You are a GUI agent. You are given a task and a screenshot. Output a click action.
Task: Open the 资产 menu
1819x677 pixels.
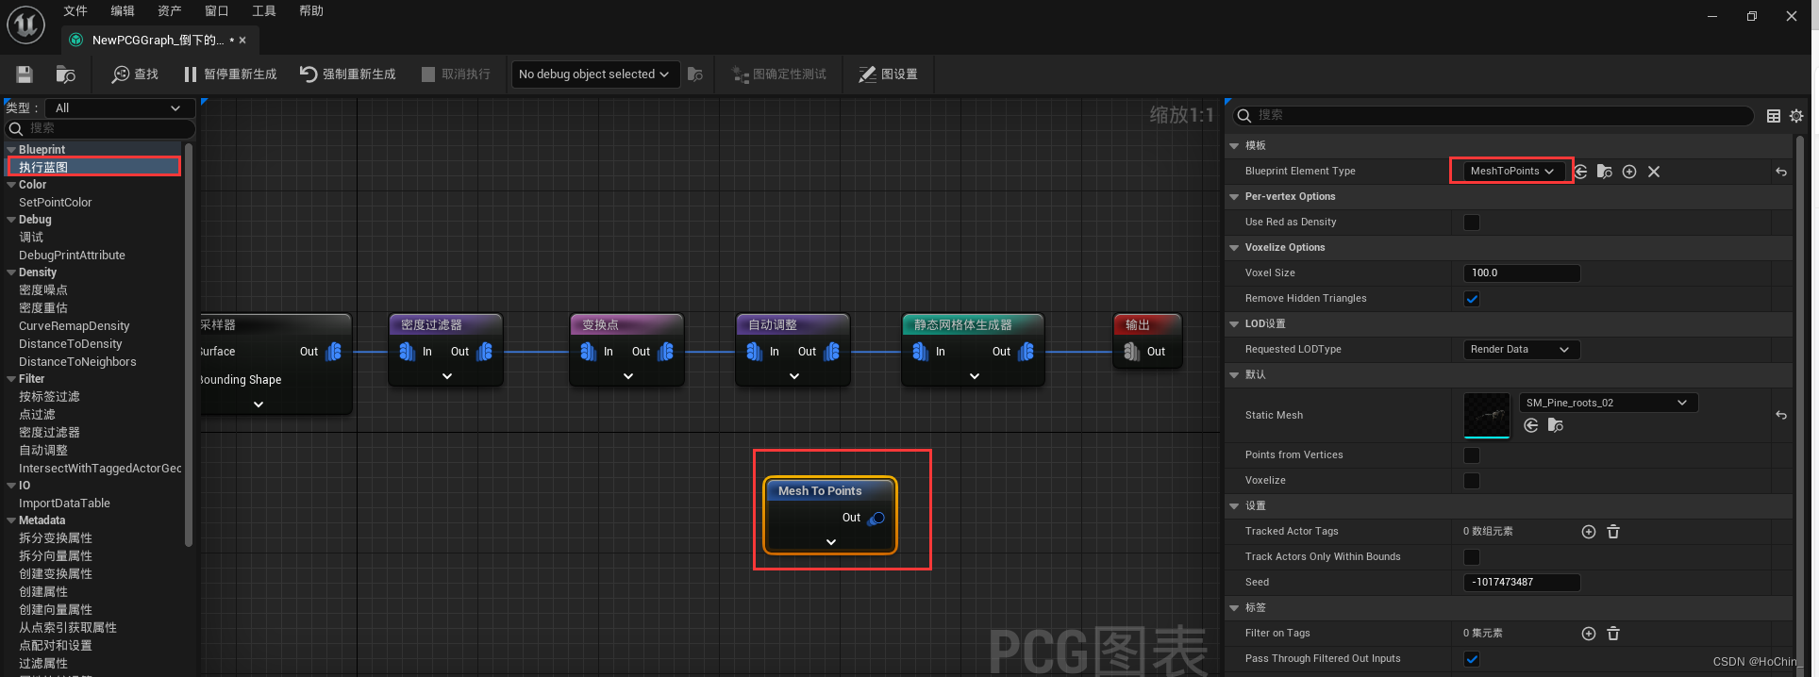170,11
